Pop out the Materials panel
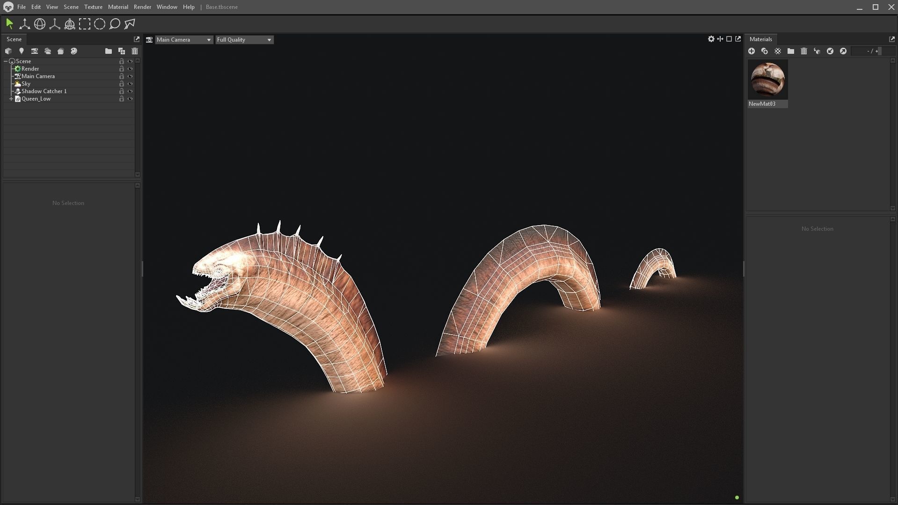Screen dimensions: 898x505 (x=891, y=39)
